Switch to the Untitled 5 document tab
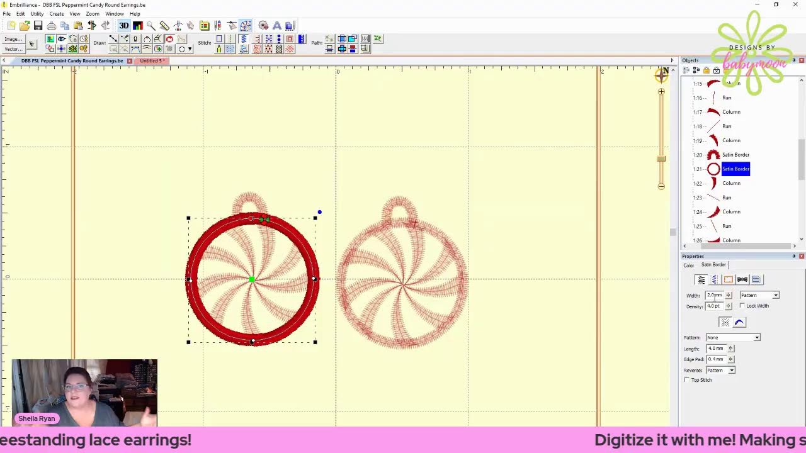The height and width of the screenshot is (453, 806). [151, 61]
